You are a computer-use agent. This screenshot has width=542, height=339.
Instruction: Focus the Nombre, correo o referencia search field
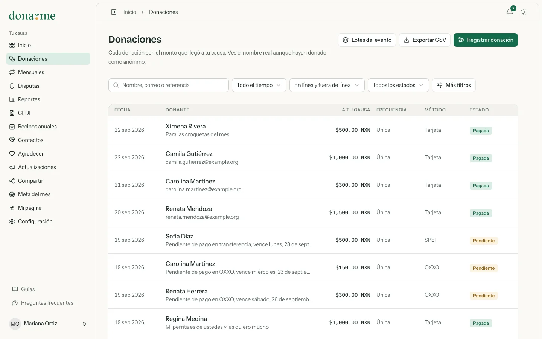click(x=169, y=85)
